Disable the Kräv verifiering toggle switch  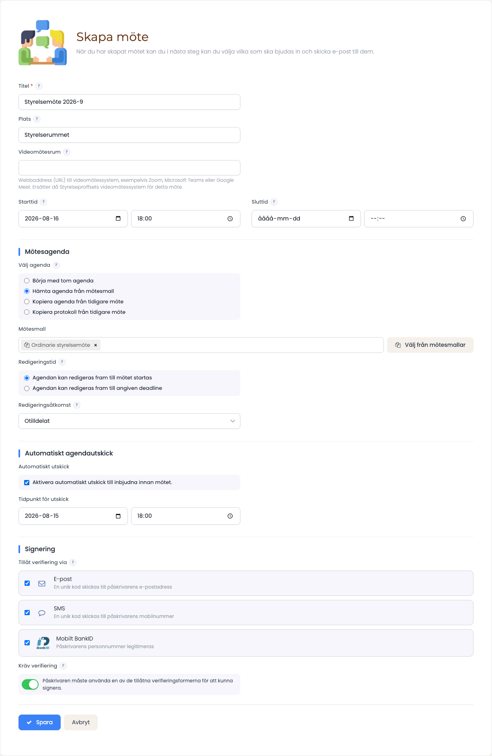30,684
